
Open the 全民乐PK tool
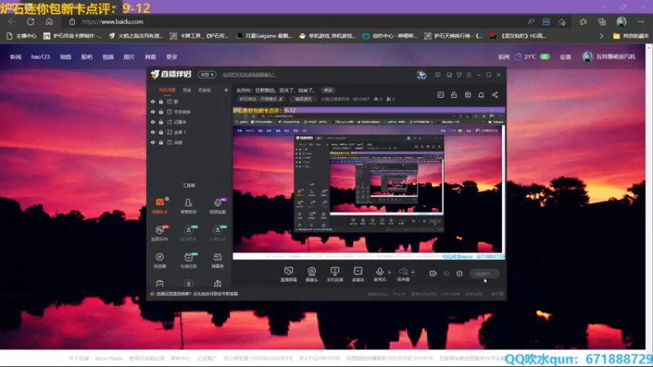click(159, 233)
